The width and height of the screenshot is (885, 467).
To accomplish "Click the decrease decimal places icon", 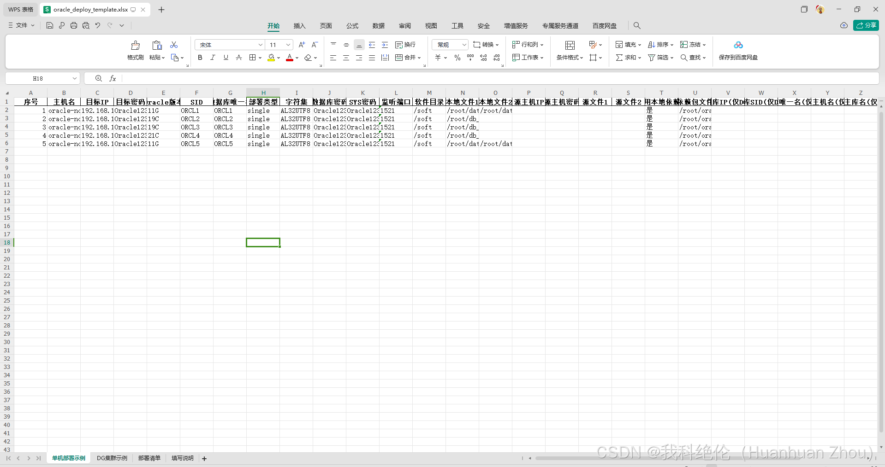I will click(x=496, y=58).
